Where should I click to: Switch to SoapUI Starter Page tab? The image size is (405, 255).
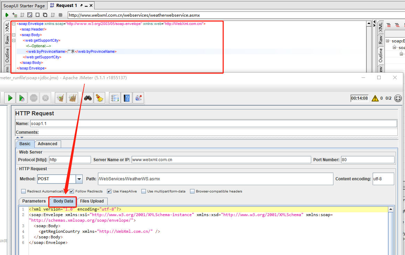click(24, 6)
